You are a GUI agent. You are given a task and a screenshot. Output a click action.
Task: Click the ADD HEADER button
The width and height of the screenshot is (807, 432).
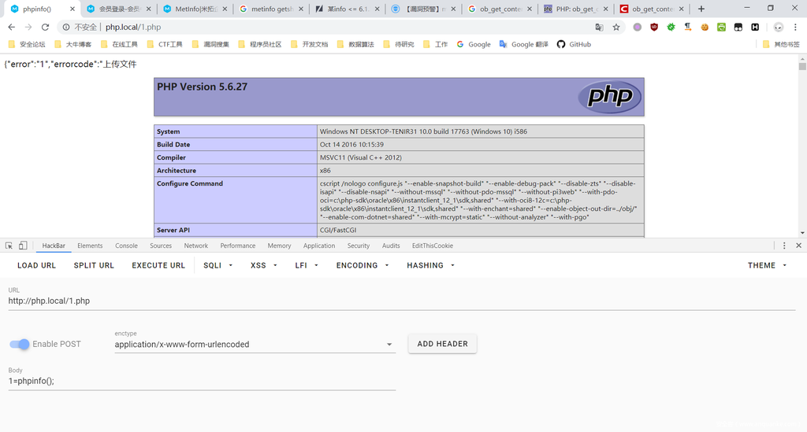pyautogui.click(x=442, y=344)
